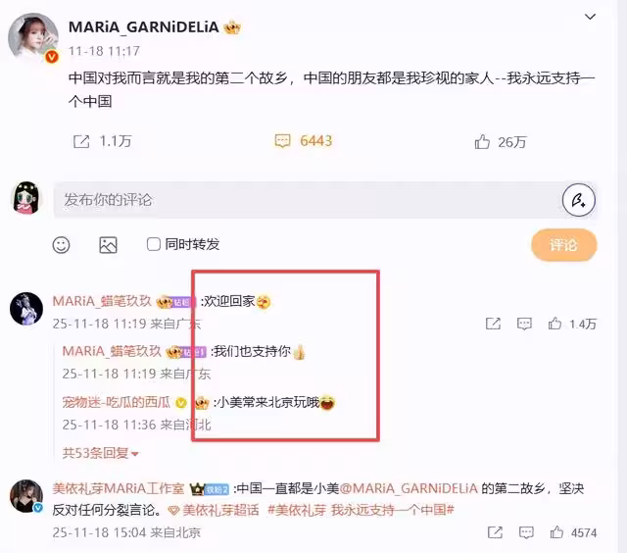The image size is (627, 553).
Task: Open the post options chevron at top right
Action: click(x=590, y=17)
